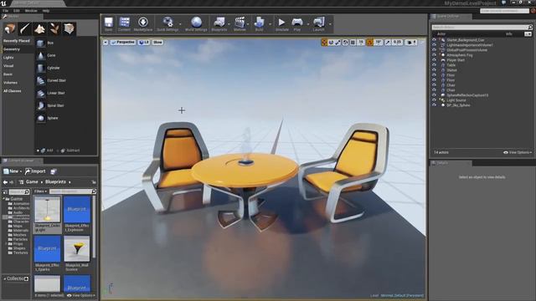Hide the Atmospheric Fog actor
The image size is (536, 301).
click(434, 55)
